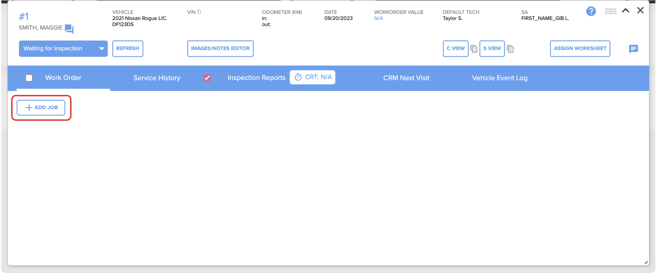Copy the VIN with the copy icon
This screenshot has width=656, height=273.
pos(199,12)
